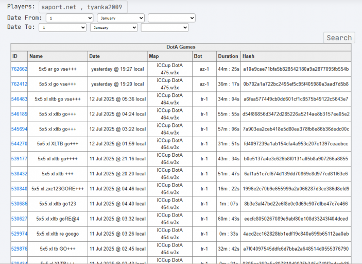Open game ID 529876
The width and height of the screenshot is (362, 264).
(x=19, y=249)
